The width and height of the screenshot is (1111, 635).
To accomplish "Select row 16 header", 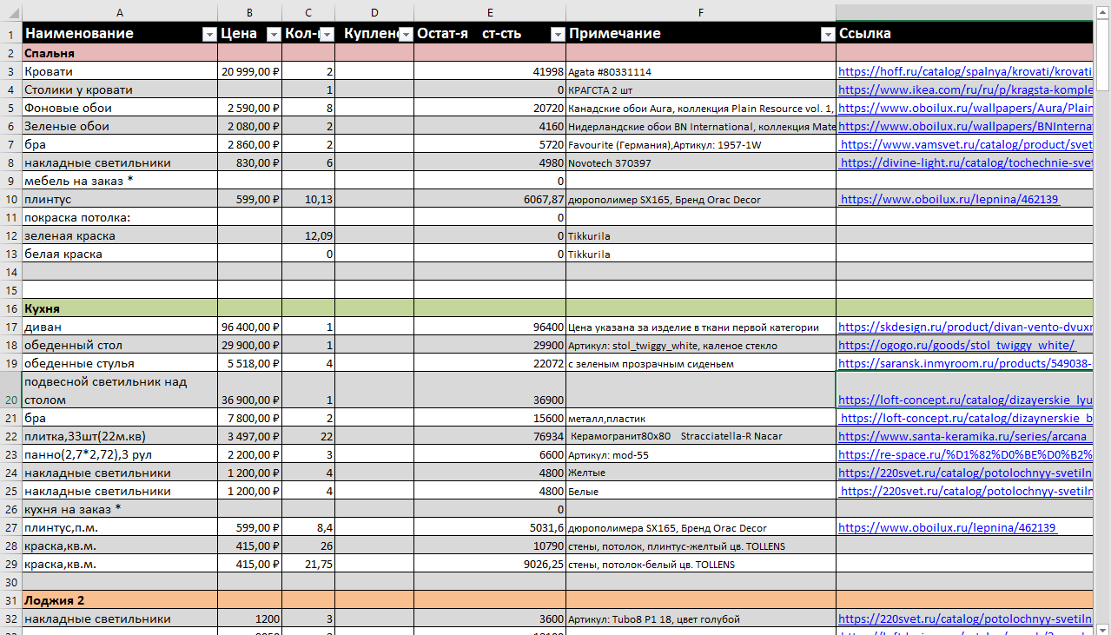I will coord(10,308).
